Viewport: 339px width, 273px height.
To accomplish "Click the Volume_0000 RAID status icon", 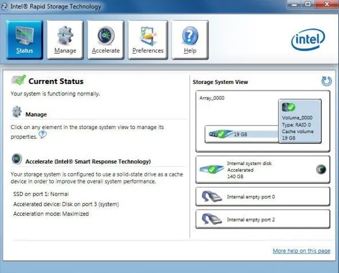I will tap(289, 107).
